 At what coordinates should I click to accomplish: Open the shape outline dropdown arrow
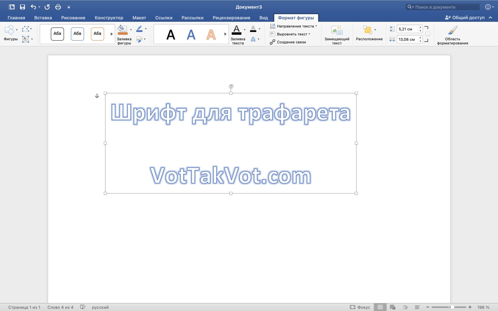pyautogui.click(x=146, y=29)
